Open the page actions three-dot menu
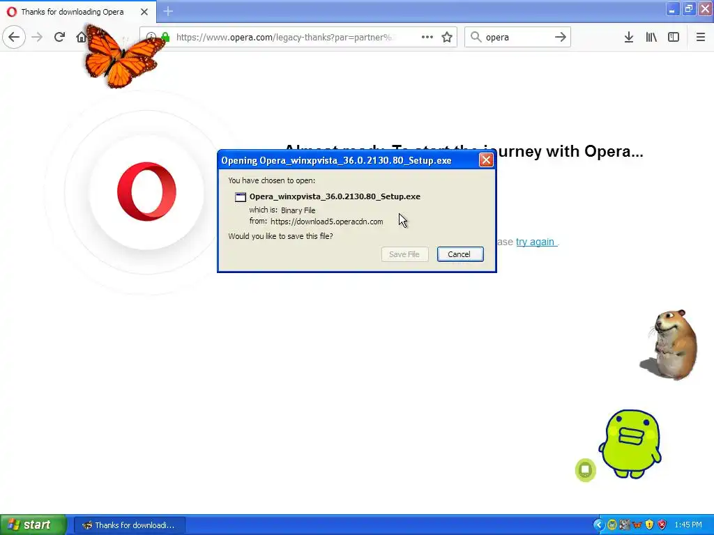Image resolution: width=714 pixels, height=535 pixels. [427, 37]
